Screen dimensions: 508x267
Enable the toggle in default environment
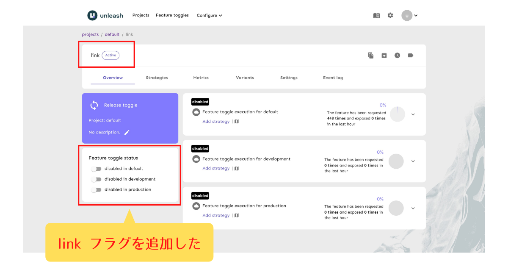[97, 169]
